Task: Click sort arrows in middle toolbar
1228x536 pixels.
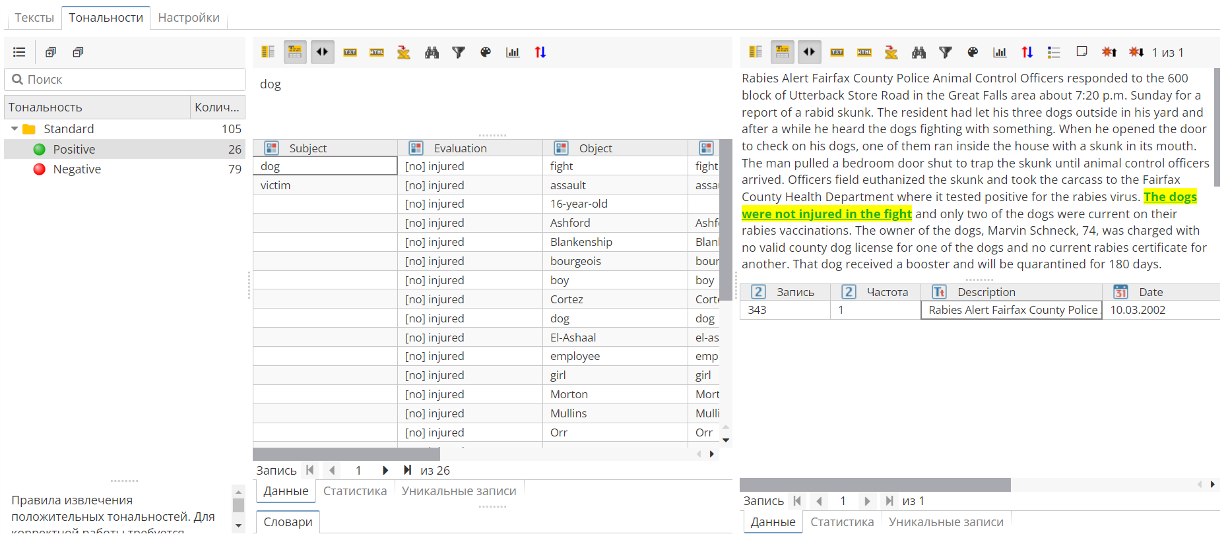Action: coord(540,52)
